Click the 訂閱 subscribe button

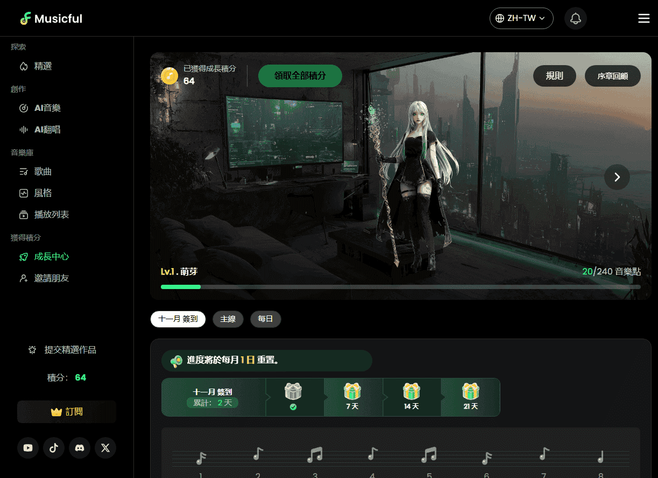pyautogui.click(x=67, y=412)
